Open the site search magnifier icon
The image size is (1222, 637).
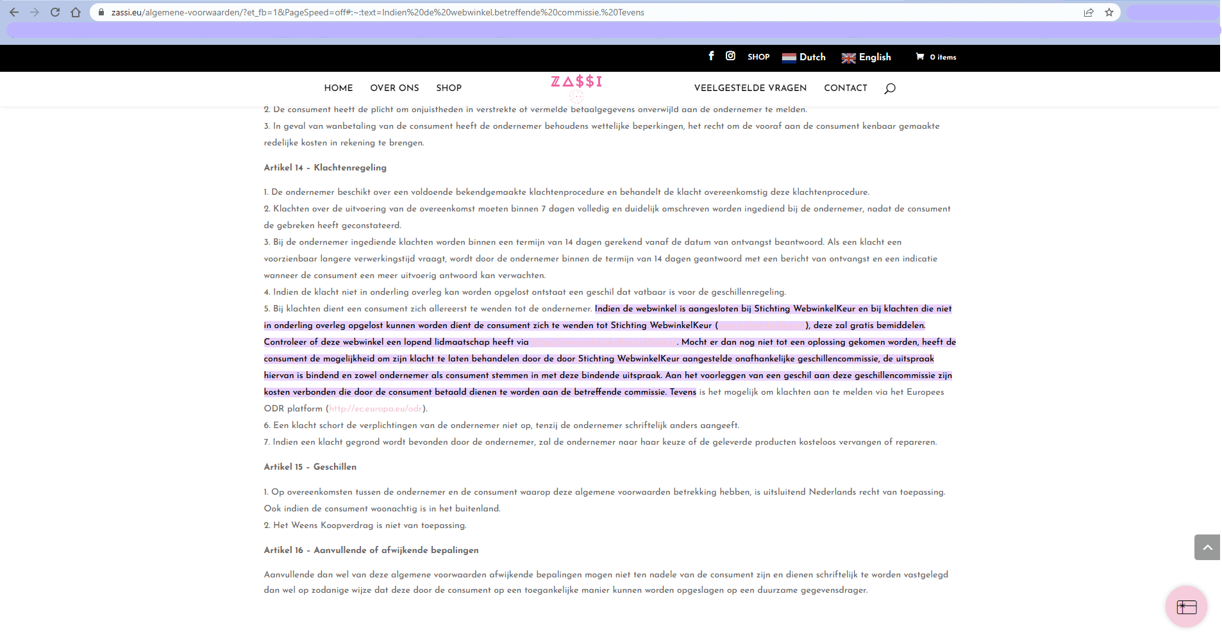pyautogui.click(x=889, y=88)
